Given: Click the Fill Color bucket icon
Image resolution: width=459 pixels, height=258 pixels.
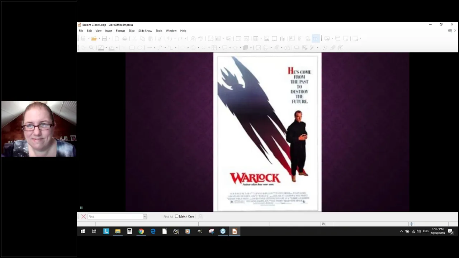Looking at the screenshot, I should (x=111, y=48).
